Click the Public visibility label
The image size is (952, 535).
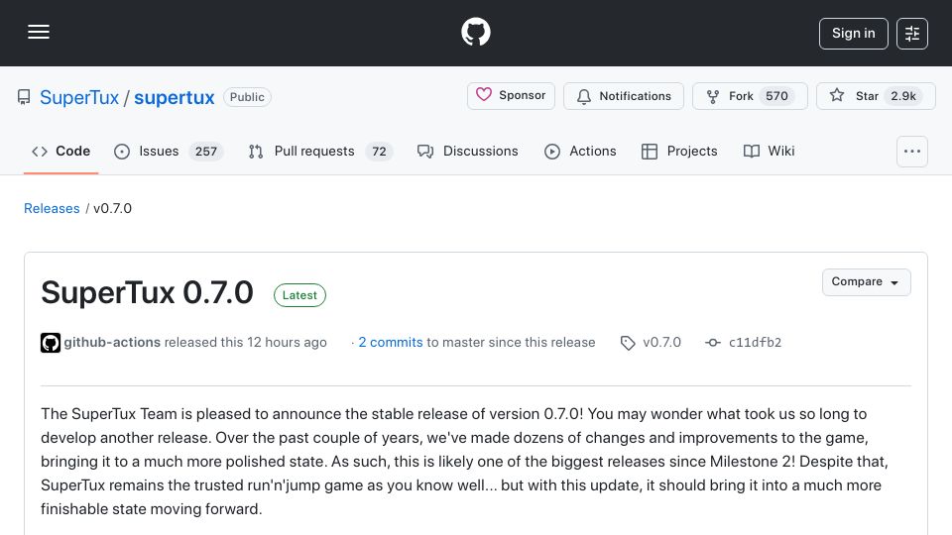(247, 97)
